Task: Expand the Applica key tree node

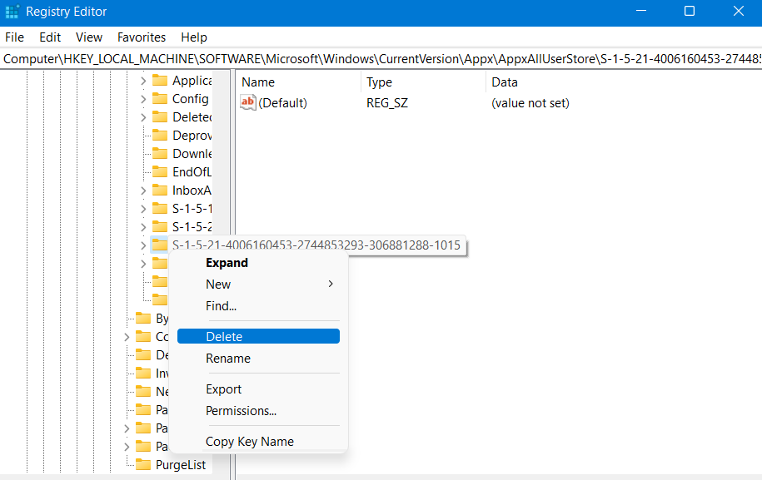Action: pos(143,81)
